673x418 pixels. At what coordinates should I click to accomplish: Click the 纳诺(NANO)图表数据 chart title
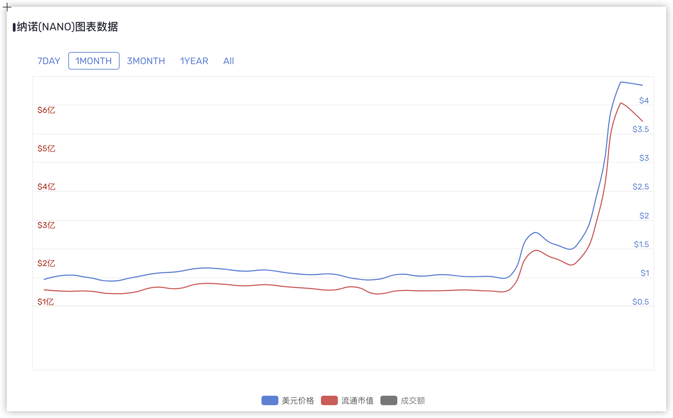click(x=67, y=27)
